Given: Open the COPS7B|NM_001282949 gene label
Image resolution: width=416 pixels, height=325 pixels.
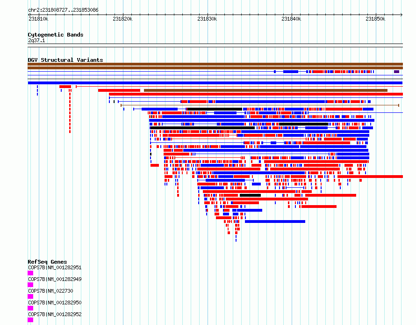Looking at the screenshot, I should pos(55,279).
